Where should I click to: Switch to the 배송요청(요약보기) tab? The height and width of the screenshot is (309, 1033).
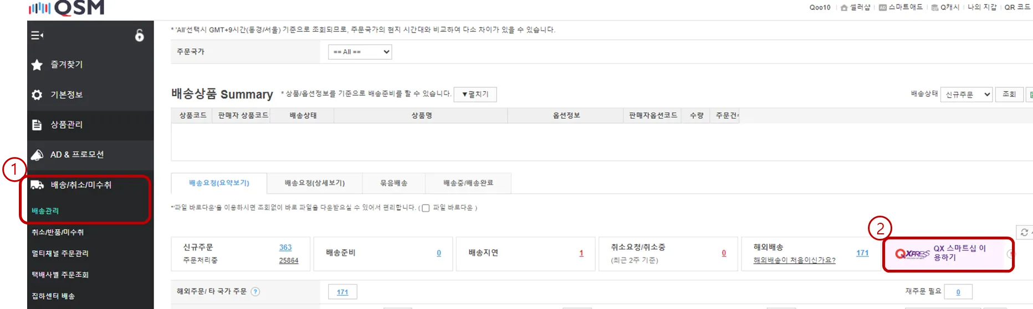pos(219,183)
